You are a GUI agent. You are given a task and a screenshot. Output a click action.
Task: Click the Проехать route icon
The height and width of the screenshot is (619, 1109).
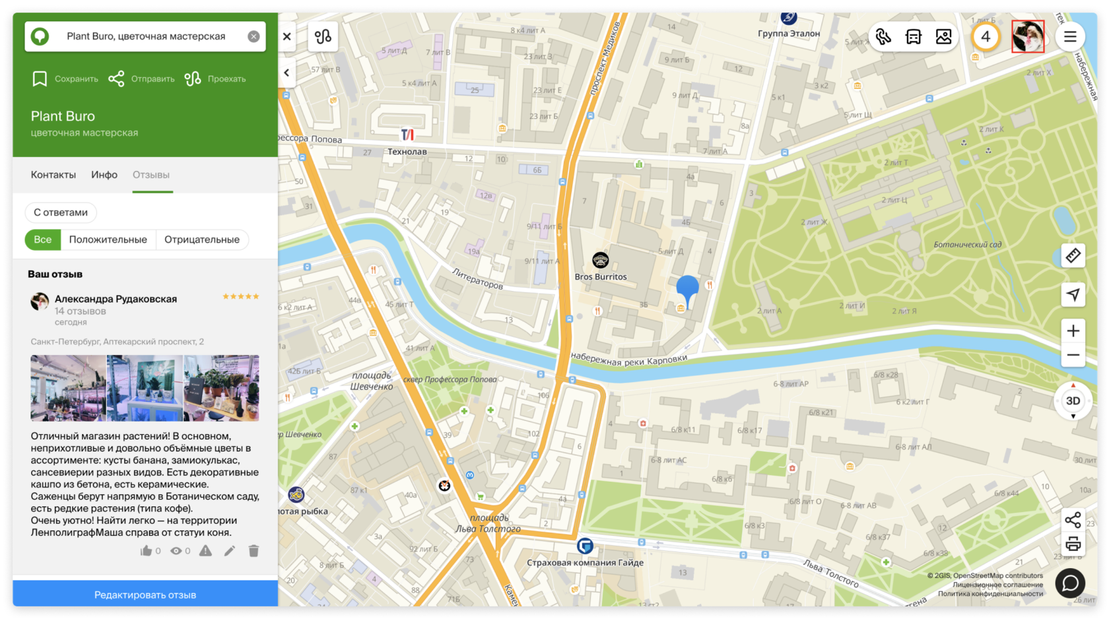[193, 79]
